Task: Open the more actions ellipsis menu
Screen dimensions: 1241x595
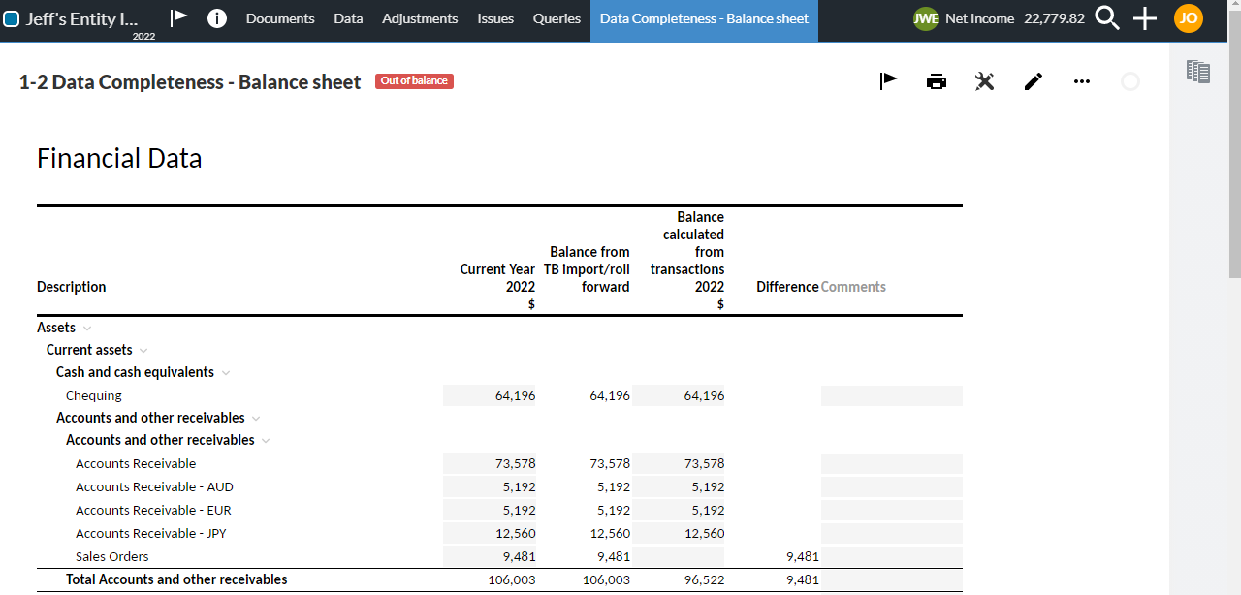Action: coord(1082,81)
